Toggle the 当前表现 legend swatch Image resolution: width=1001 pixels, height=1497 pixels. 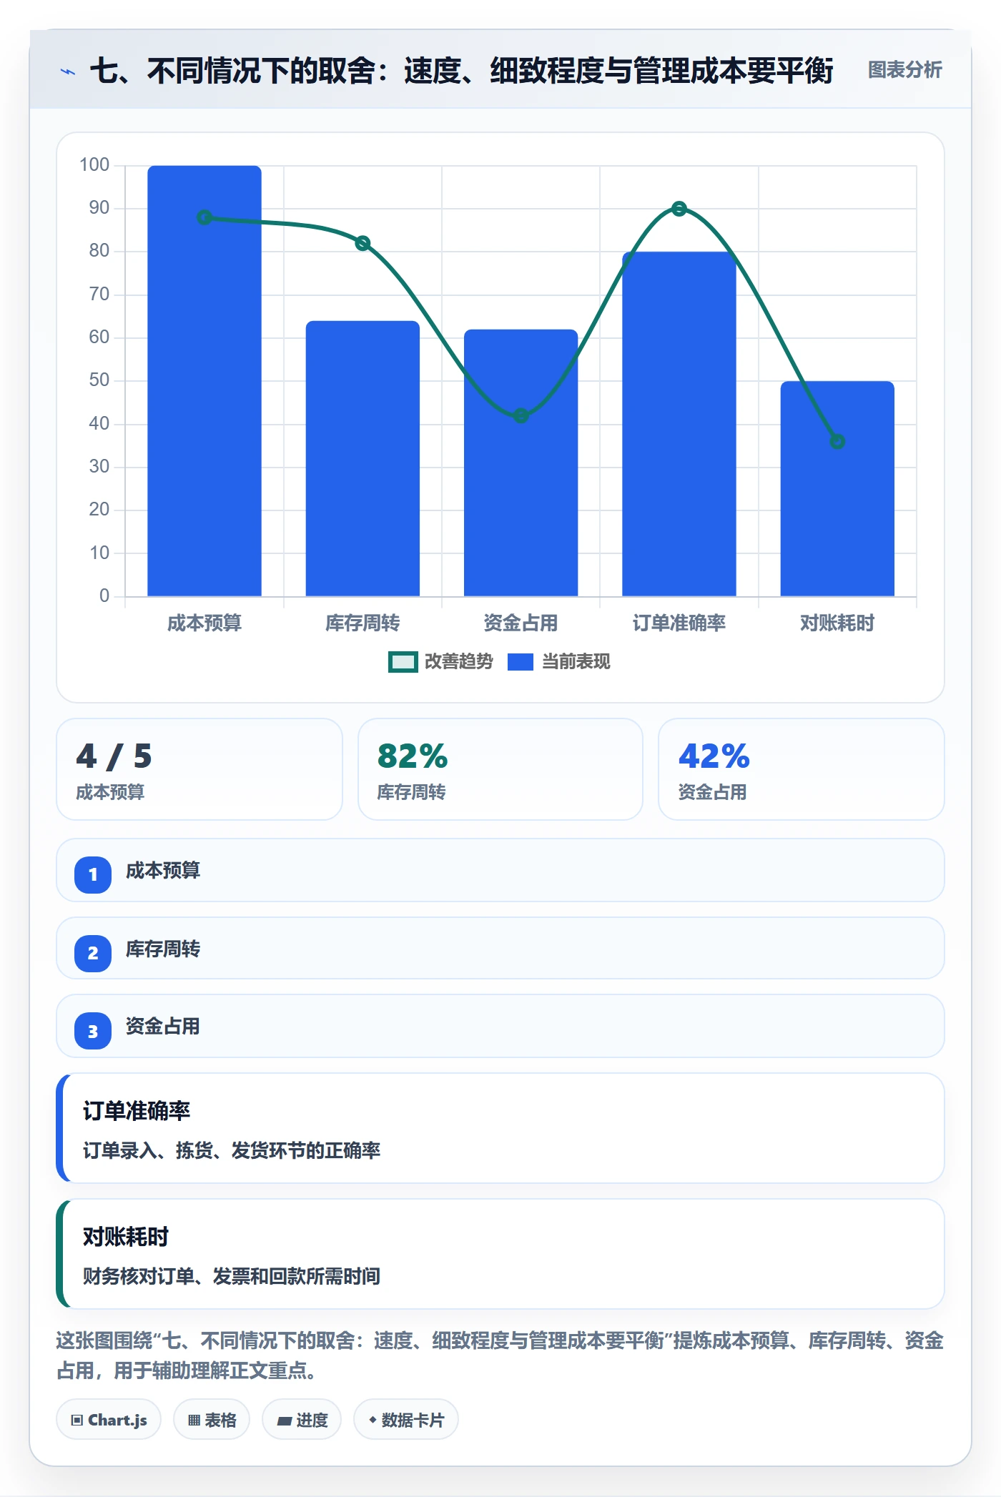click(520, 662)
